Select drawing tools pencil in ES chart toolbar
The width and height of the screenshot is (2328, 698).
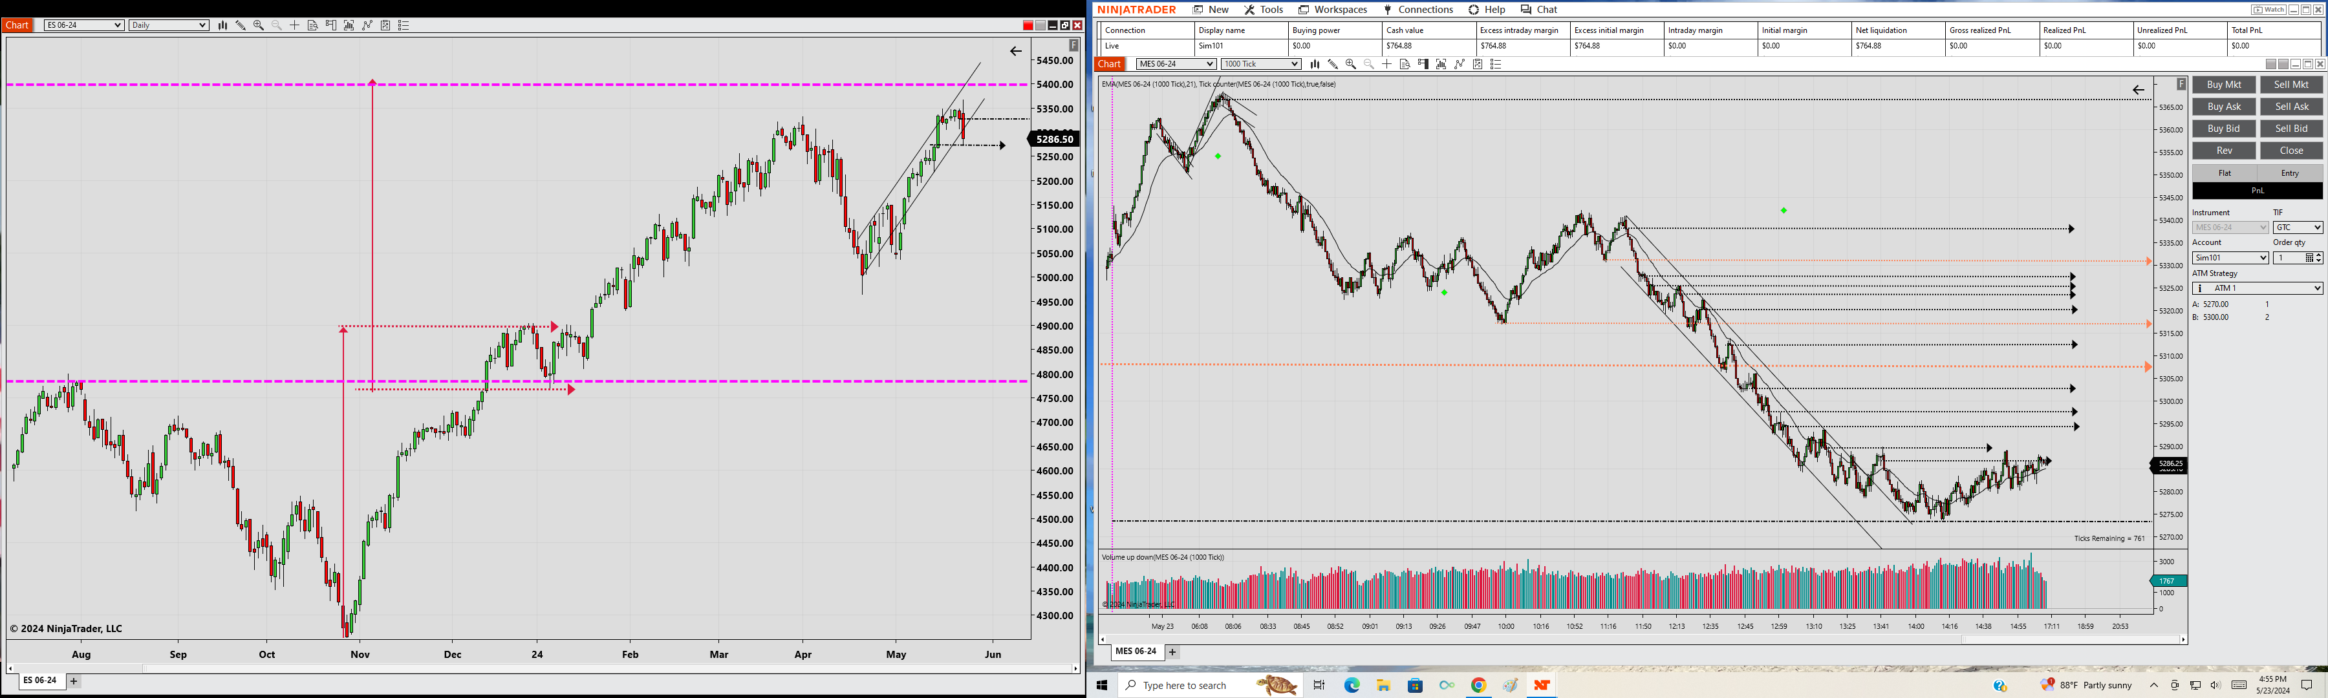(x=241, y=25)
